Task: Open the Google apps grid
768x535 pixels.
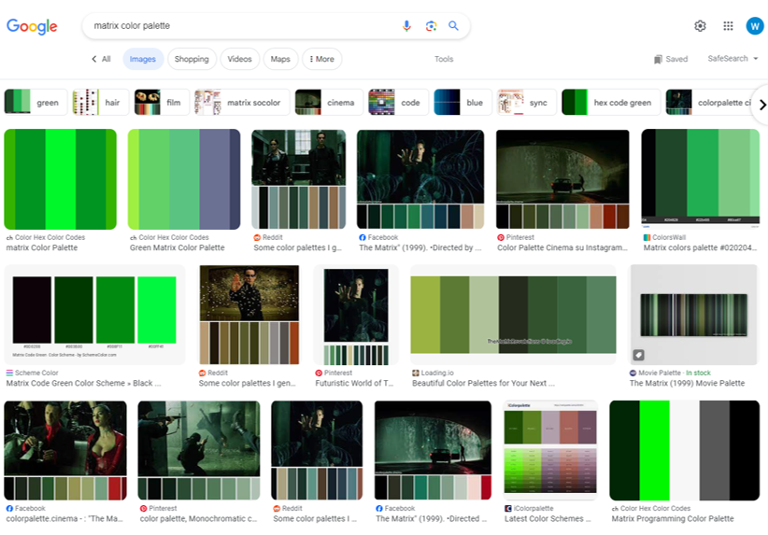Action: tap(728, 26)
